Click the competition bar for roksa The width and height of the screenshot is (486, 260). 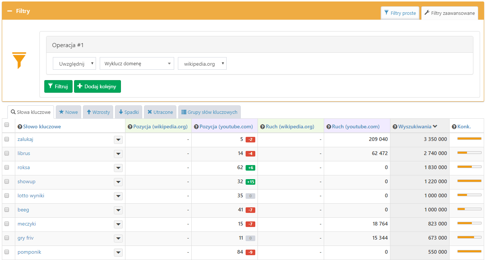[x=469, y=167]
